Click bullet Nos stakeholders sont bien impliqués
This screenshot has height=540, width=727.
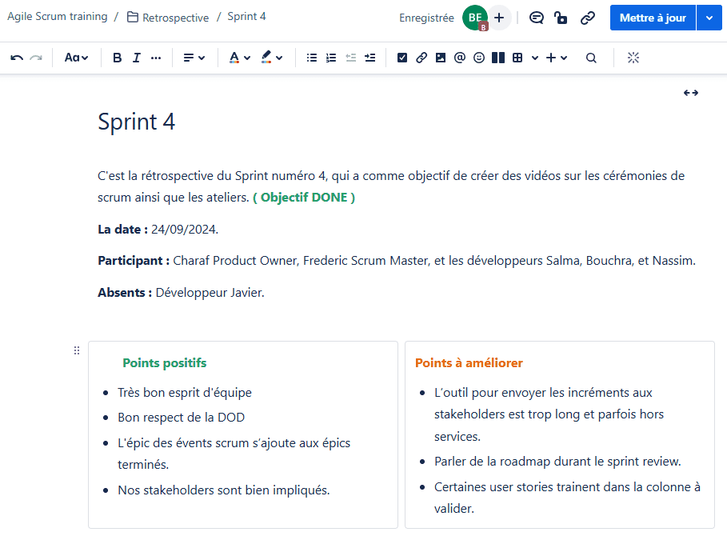coord(224,490)
